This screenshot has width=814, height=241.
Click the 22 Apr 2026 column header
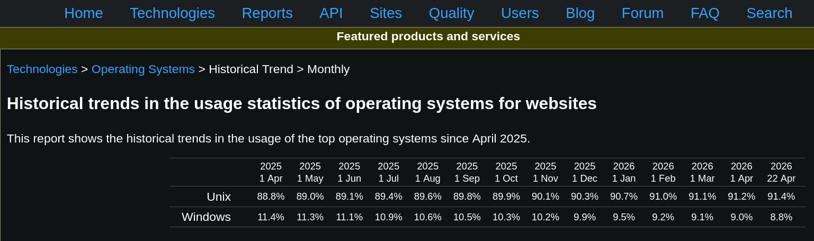pyautogui.click(x=781, y=172)
